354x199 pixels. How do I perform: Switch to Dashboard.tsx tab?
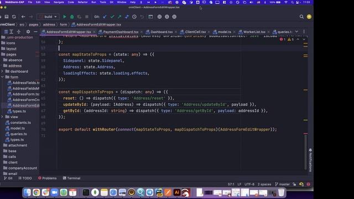pos(162,32)
